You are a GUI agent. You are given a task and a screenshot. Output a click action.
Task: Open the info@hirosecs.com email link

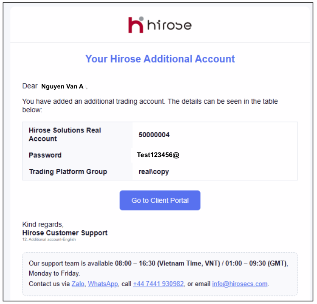pyautogui.click(x=240, y=284)
